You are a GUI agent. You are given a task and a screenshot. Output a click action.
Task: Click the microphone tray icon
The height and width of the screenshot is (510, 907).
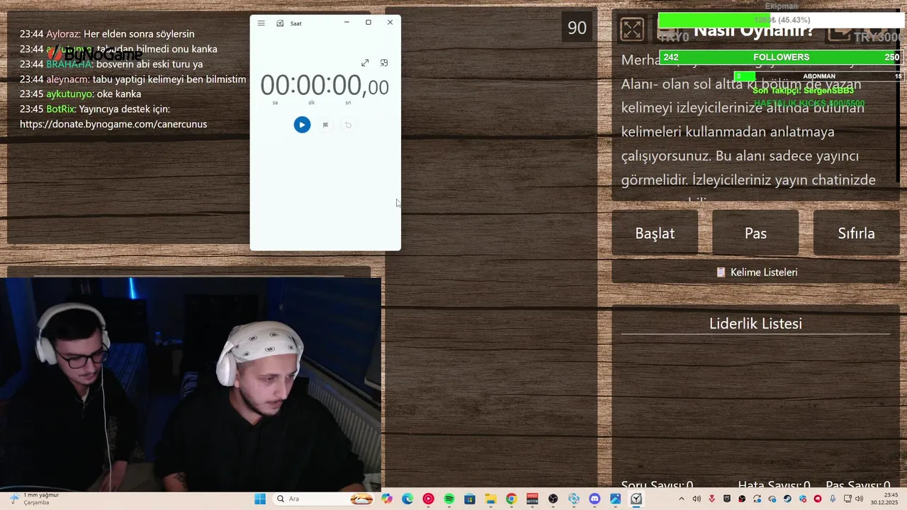833,499
